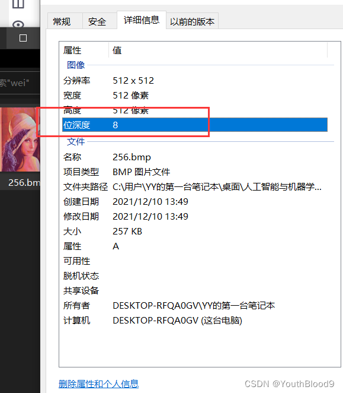This screenshot has height=393, width=343.
Task: Select the 详细信息 tab
Action: point(142,20)
